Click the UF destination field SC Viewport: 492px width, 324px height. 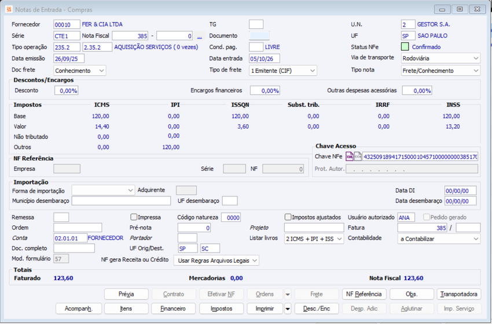(x=210, y=248)
